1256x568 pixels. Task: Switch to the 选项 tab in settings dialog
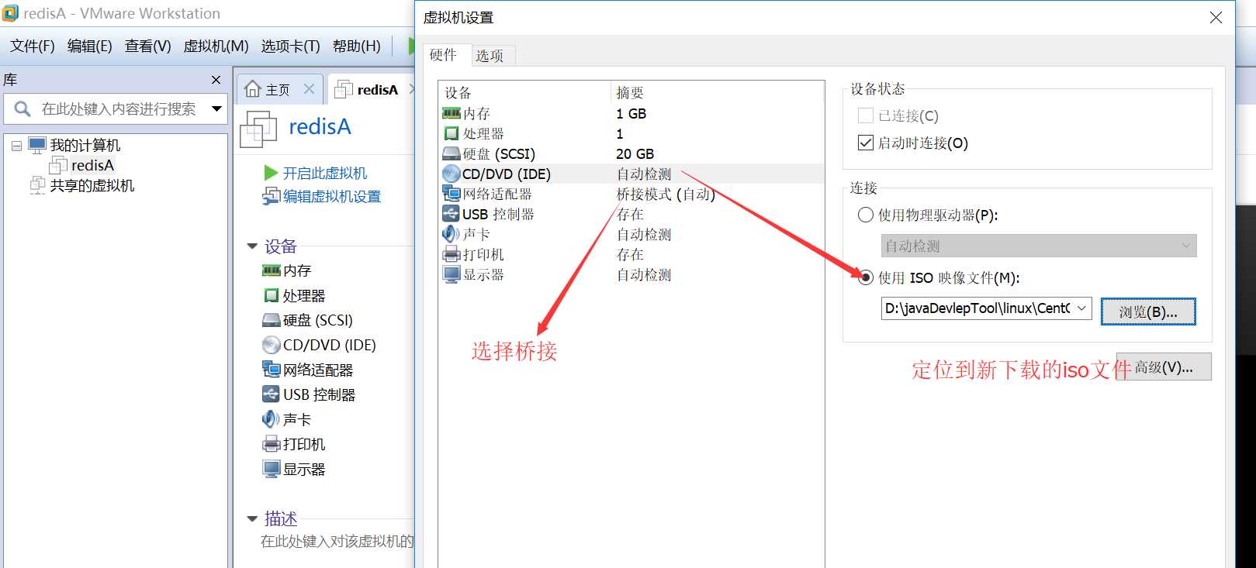pyautogui.click(x=490, y=56)
